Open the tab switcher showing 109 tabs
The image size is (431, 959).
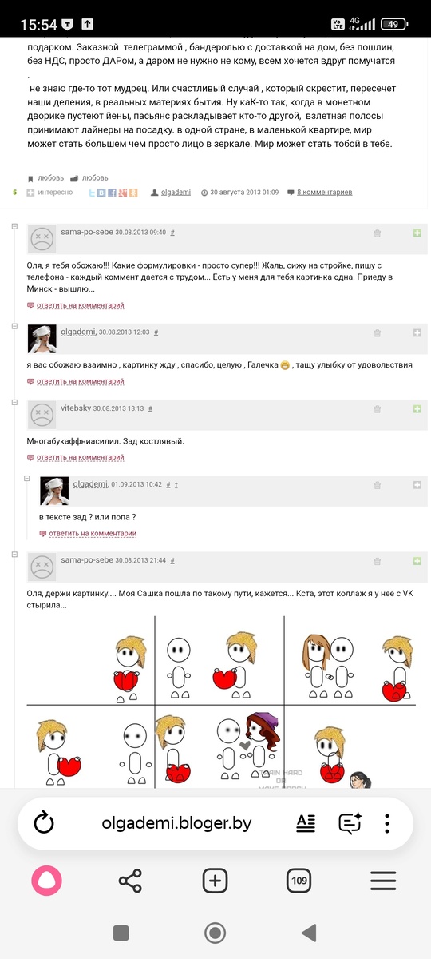coord(299,881)
